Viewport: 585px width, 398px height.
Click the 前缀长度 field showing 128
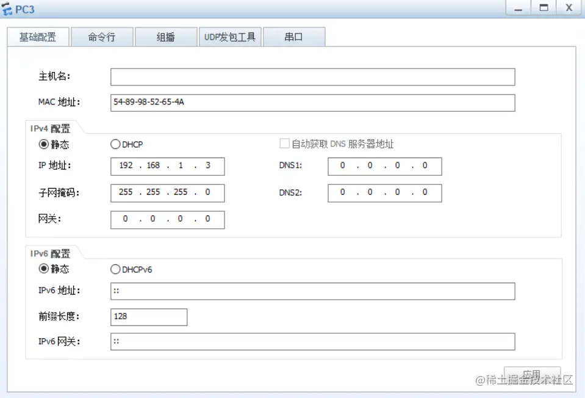click(x=149, y=317)
